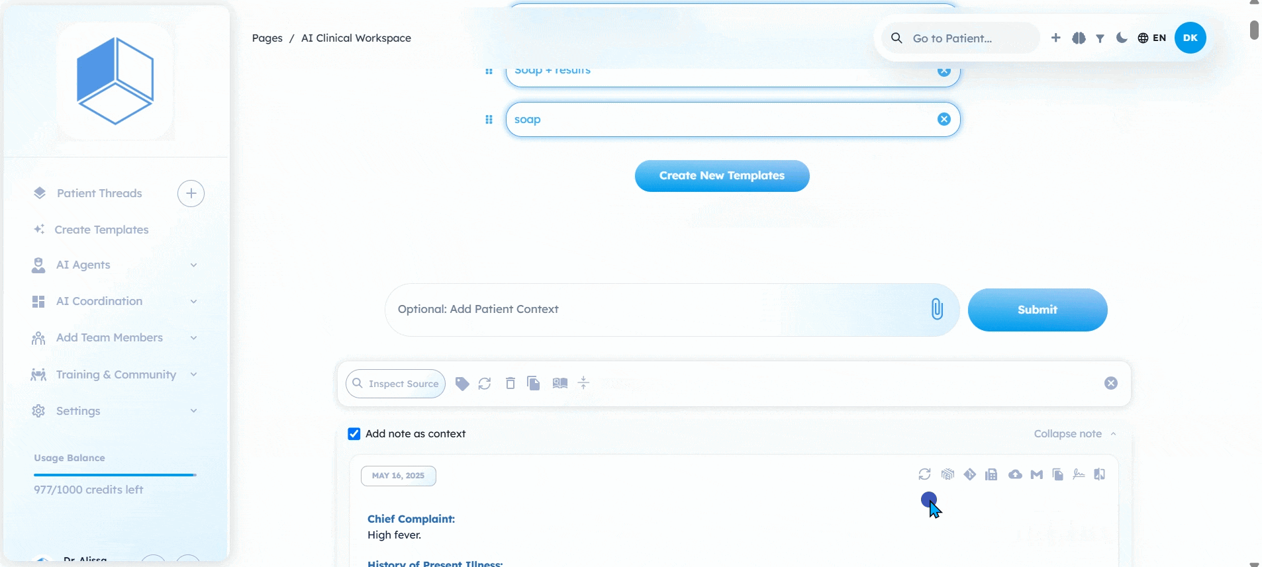Click the 'High fever.' text

pos(395,535)
